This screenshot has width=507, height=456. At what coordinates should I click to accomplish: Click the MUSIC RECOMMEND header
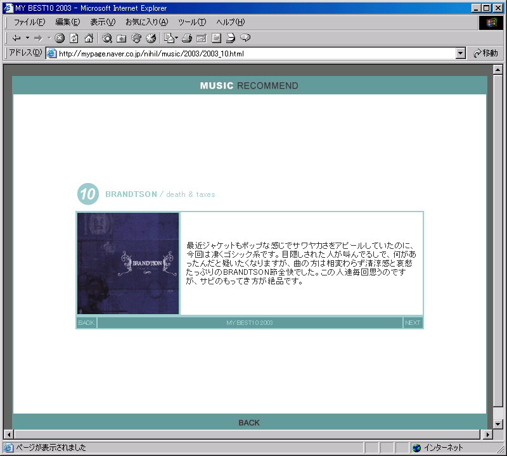click(249, 85)
